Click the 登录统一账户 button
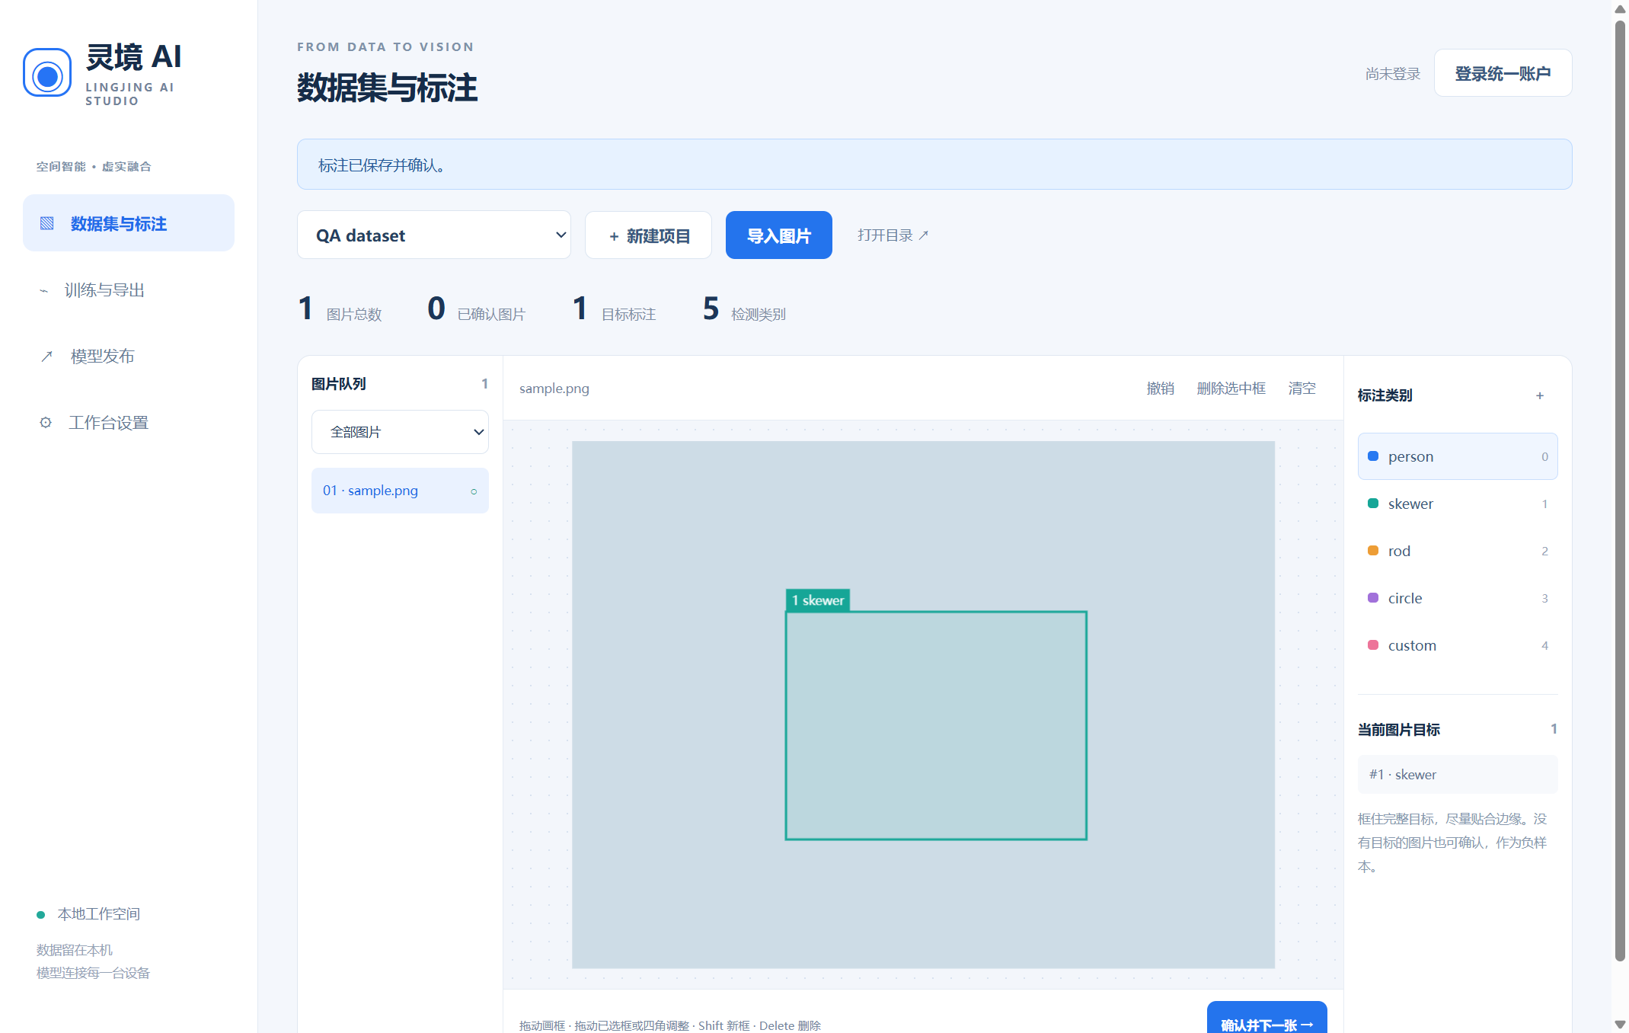The image size is (1629, 1033). (x=1503, y=73)
